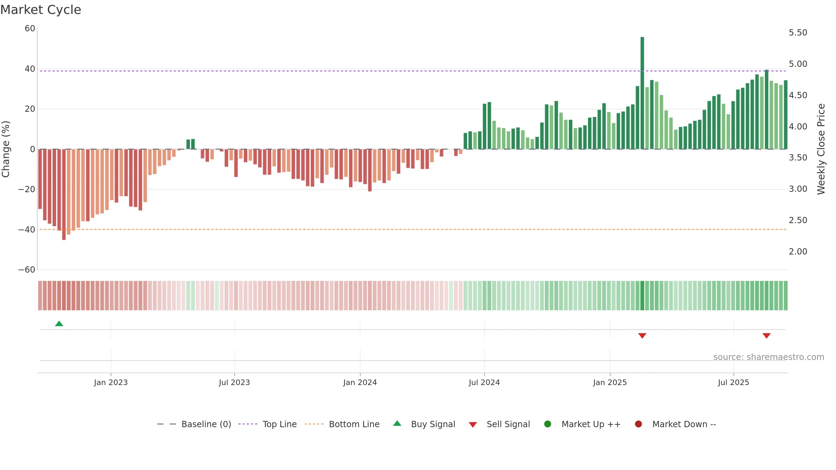Toggle the Market Up ++ legend entry
Image resolution: width=836 pixels, height=470 pixels.
[x=582, y=424]
